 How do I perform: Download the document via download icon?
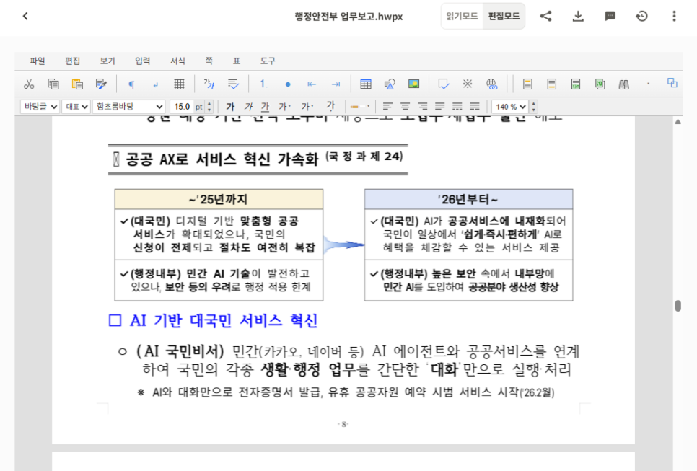pyautogui.click(x=578, y=17)
